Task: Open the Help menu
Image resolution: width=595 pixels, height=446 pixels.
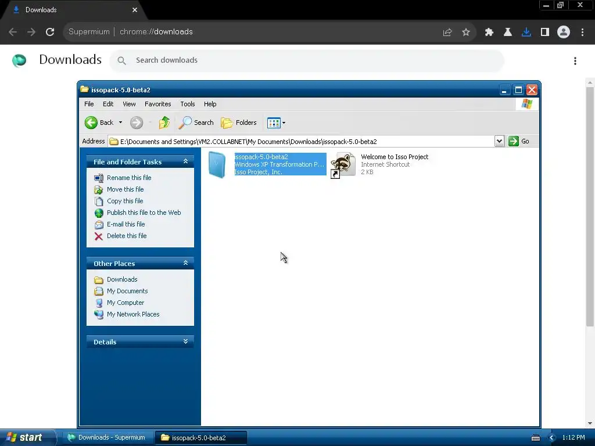Action: pos(210,104)
